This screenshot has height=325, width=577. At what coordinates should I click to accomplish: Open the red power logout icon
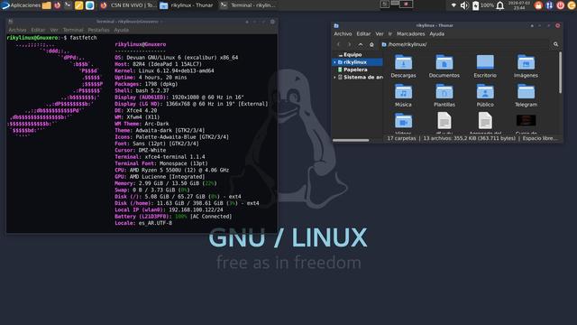[561, 5]
